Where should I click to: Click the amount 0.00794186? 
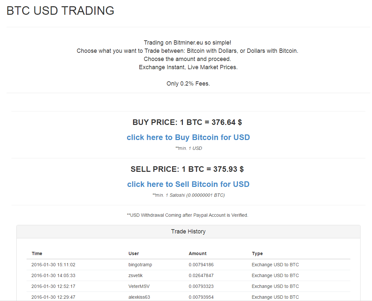pyautogui.click(x=201, y=265)
